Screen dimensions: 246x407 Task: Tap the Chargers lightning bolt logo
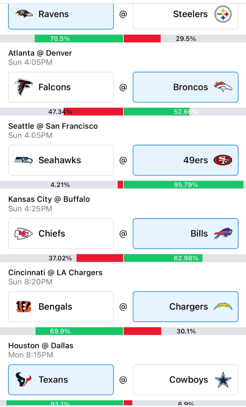223,307
